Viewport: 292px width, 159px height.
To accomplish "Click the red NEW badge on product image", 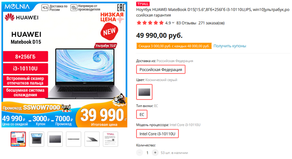I will [109, 32].
